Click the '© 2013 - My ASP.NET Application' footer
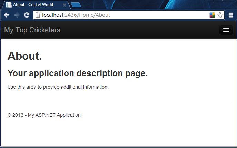This screenshot has height=148, width=237. [44, 115]
